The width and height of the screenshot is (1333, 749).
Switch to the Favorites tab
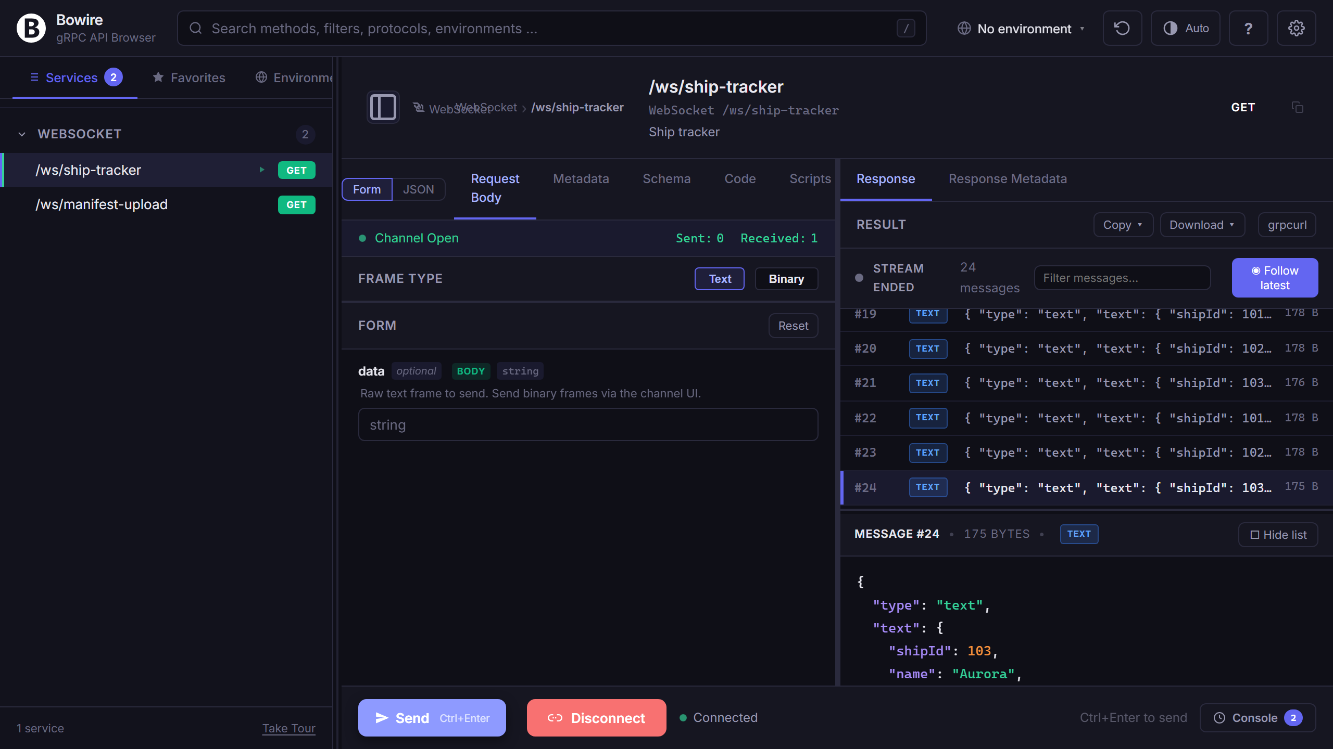point(189,78)
